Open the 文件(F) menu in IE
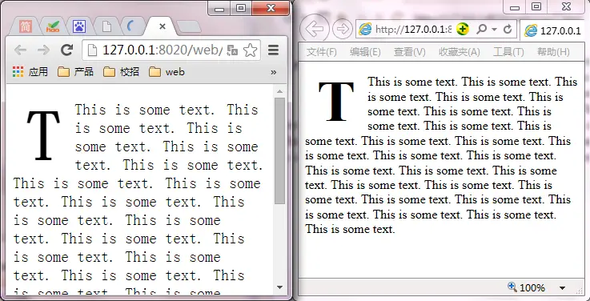Viewport: 590px width, 301px height. click(x=321, y=52)
